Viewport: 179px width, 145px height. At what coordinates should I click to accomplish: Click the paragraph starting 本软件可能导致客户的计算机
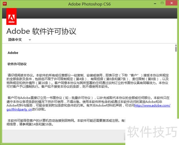(x=66, y=123)
